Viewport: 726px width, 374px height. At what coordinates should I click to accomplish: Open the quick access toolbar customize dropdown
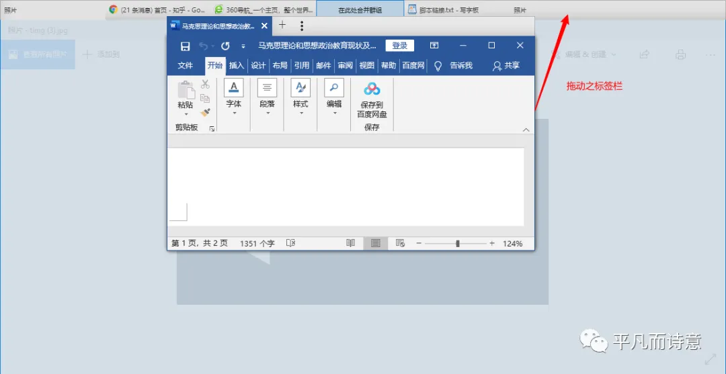(x=243, y=46)
